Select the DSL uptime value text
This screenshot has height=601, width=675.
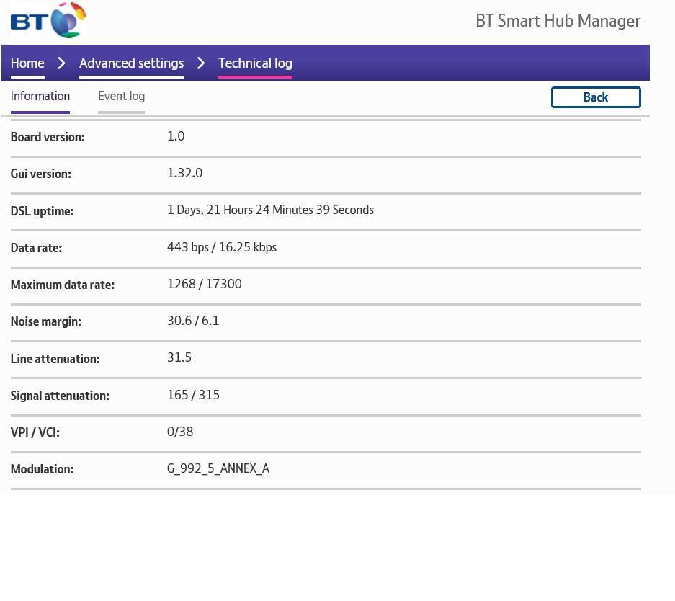(270, 210)
